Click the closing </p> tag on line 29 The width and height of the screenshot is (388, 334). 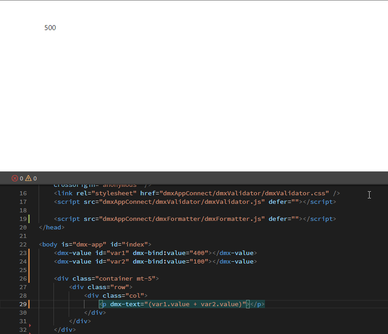[257, 304]
